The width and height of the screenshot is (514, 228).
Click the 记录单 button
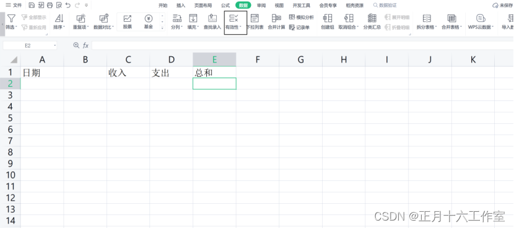[299, 27]
